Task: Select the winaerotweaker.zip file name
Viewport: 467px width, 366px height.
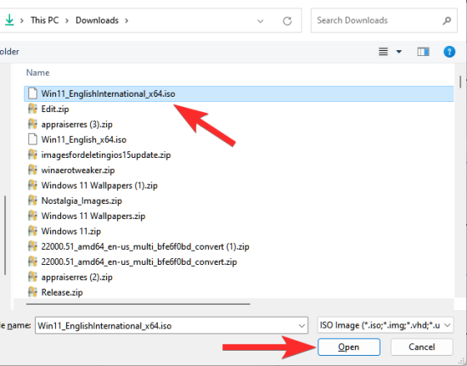Action: (x=78, y=170)
